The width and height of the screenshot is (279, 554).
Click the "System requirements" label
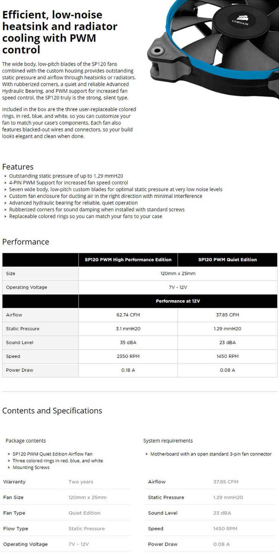click(168, 441)
